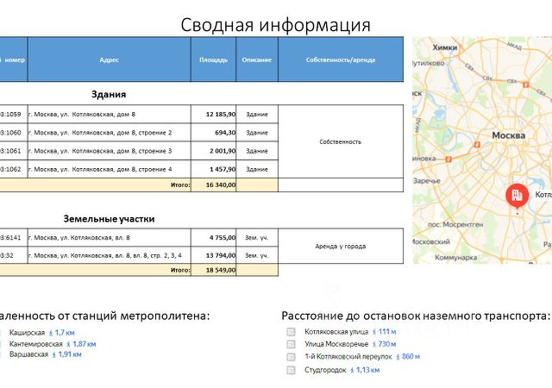Image resolution: width=552 pixels, height=388 pixels.
Task: Click the Расстояние до остановок наземного транспорта heading
Action: point(416,316)
